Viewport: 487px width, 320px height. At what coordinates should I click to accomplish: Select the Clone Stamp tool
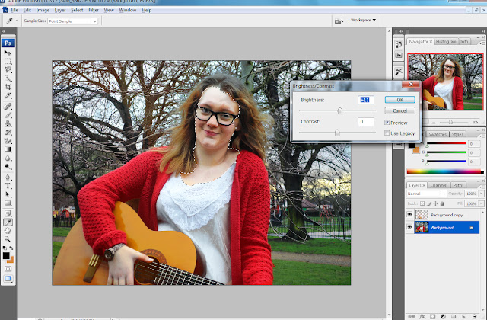coord(8,123)
